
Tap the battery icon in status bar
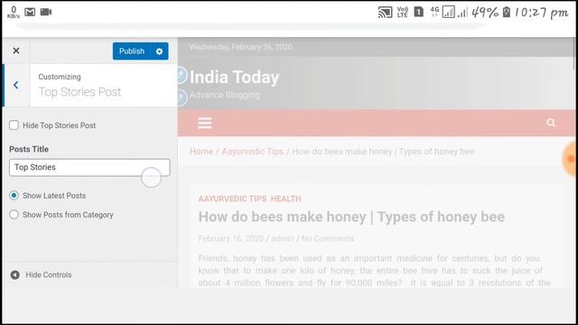pyautogui.click(x=507, y=12)
